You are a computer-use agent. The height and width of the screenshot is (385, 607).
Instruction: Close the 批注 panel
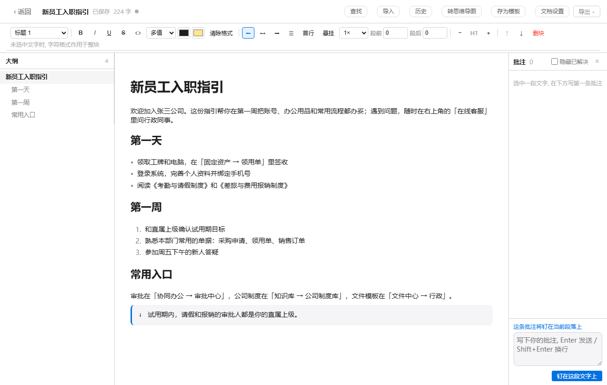click(x=597, y=61)
